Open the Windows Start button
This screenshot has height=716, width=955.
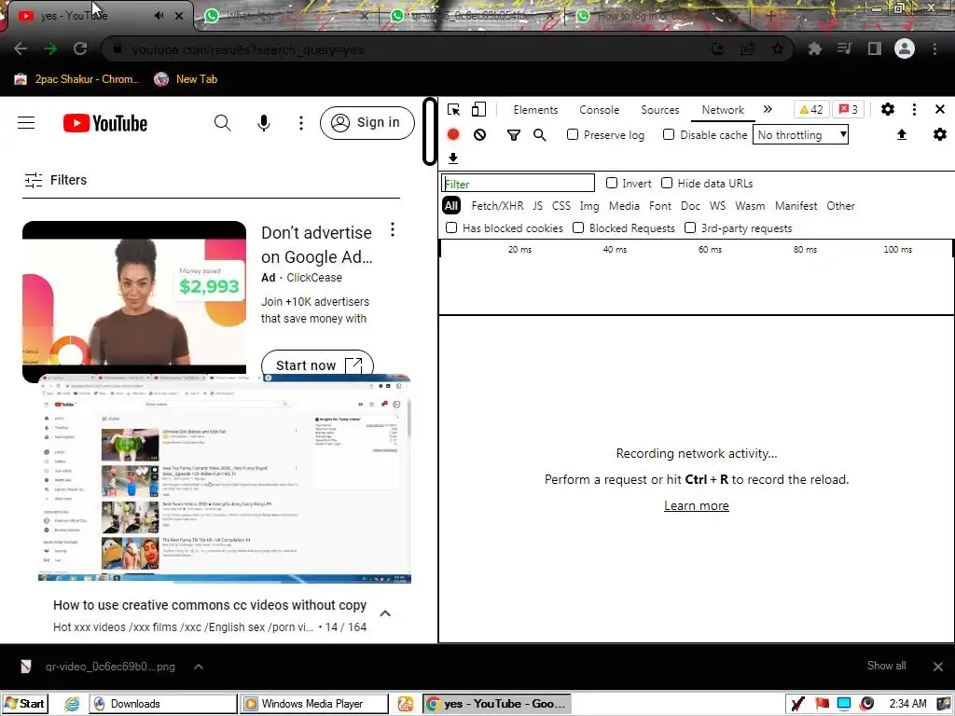pos(25,704)
